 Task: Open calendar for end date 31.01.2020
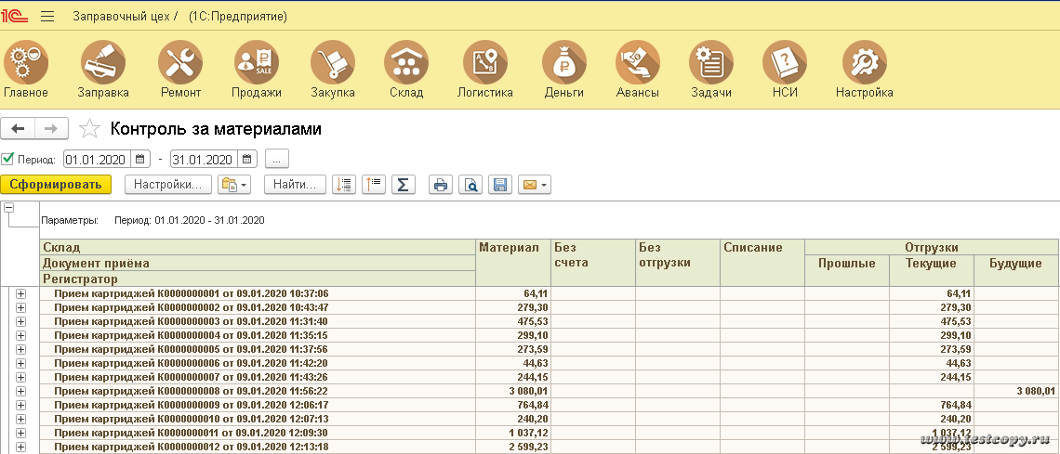point(246,159)
